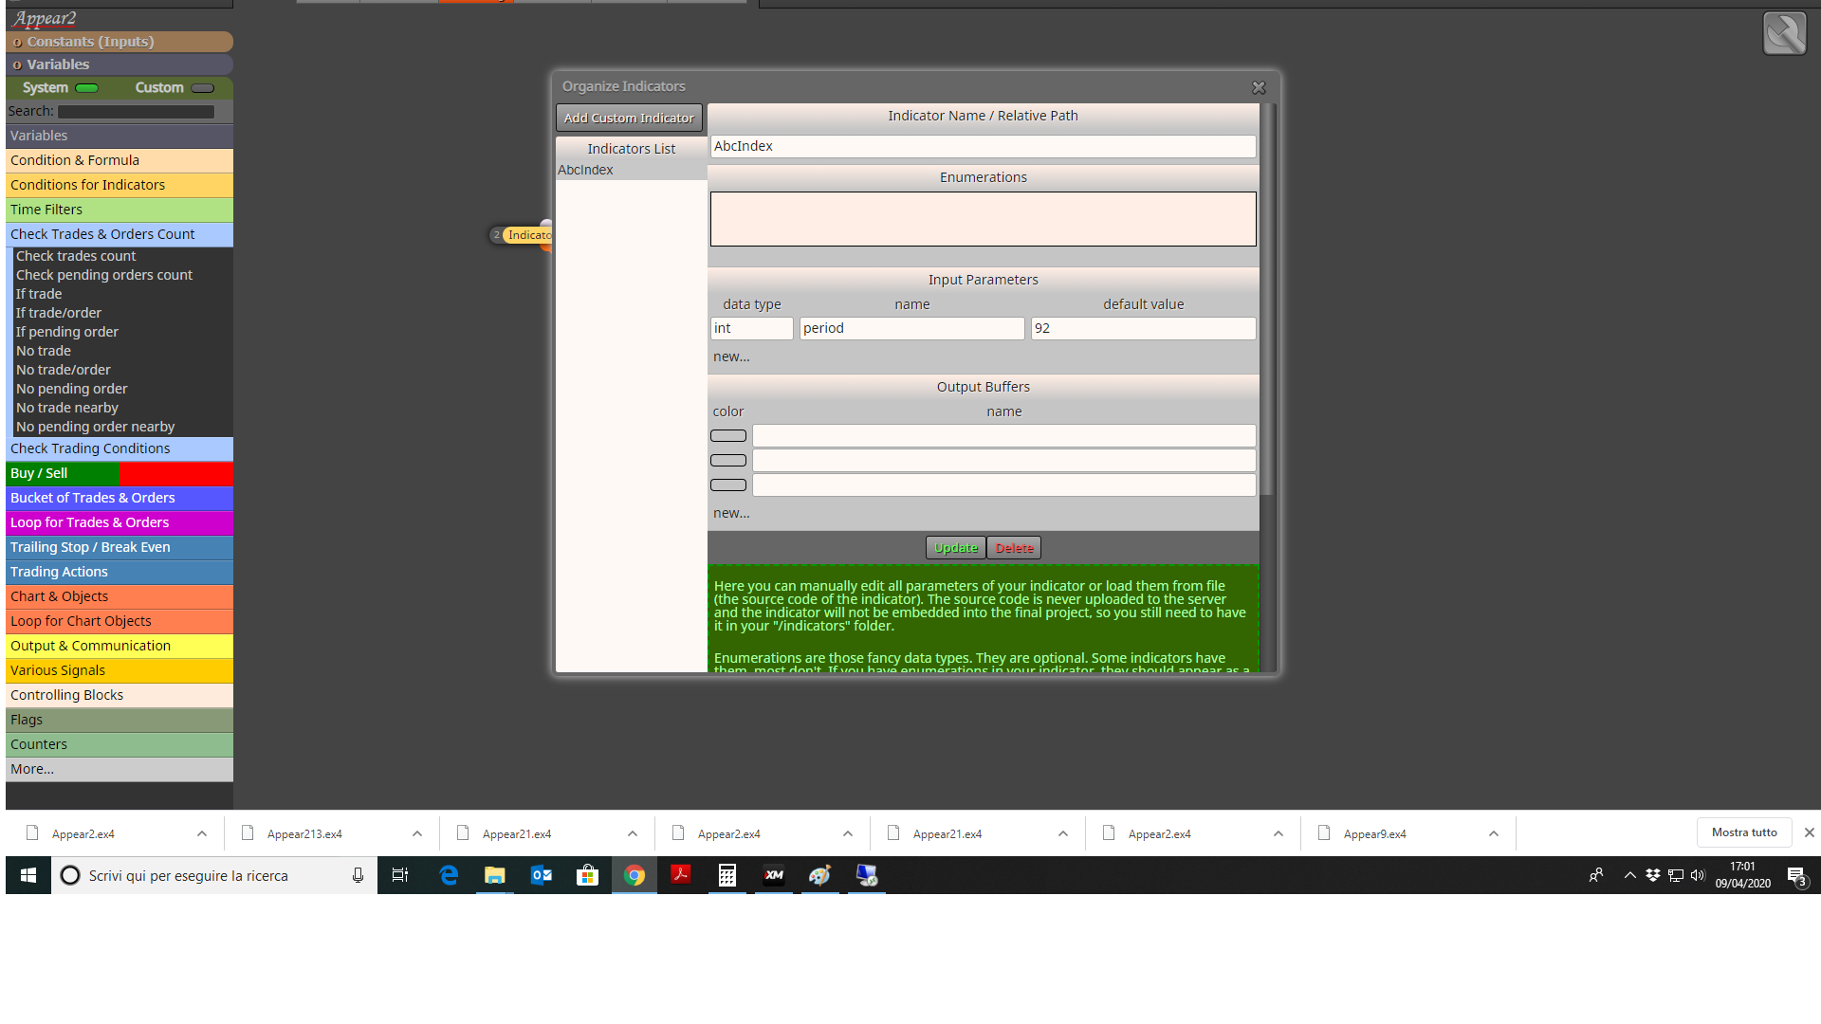Click the int data type field
Screen dimensions: 1821x1024
[x=751, y=328]
